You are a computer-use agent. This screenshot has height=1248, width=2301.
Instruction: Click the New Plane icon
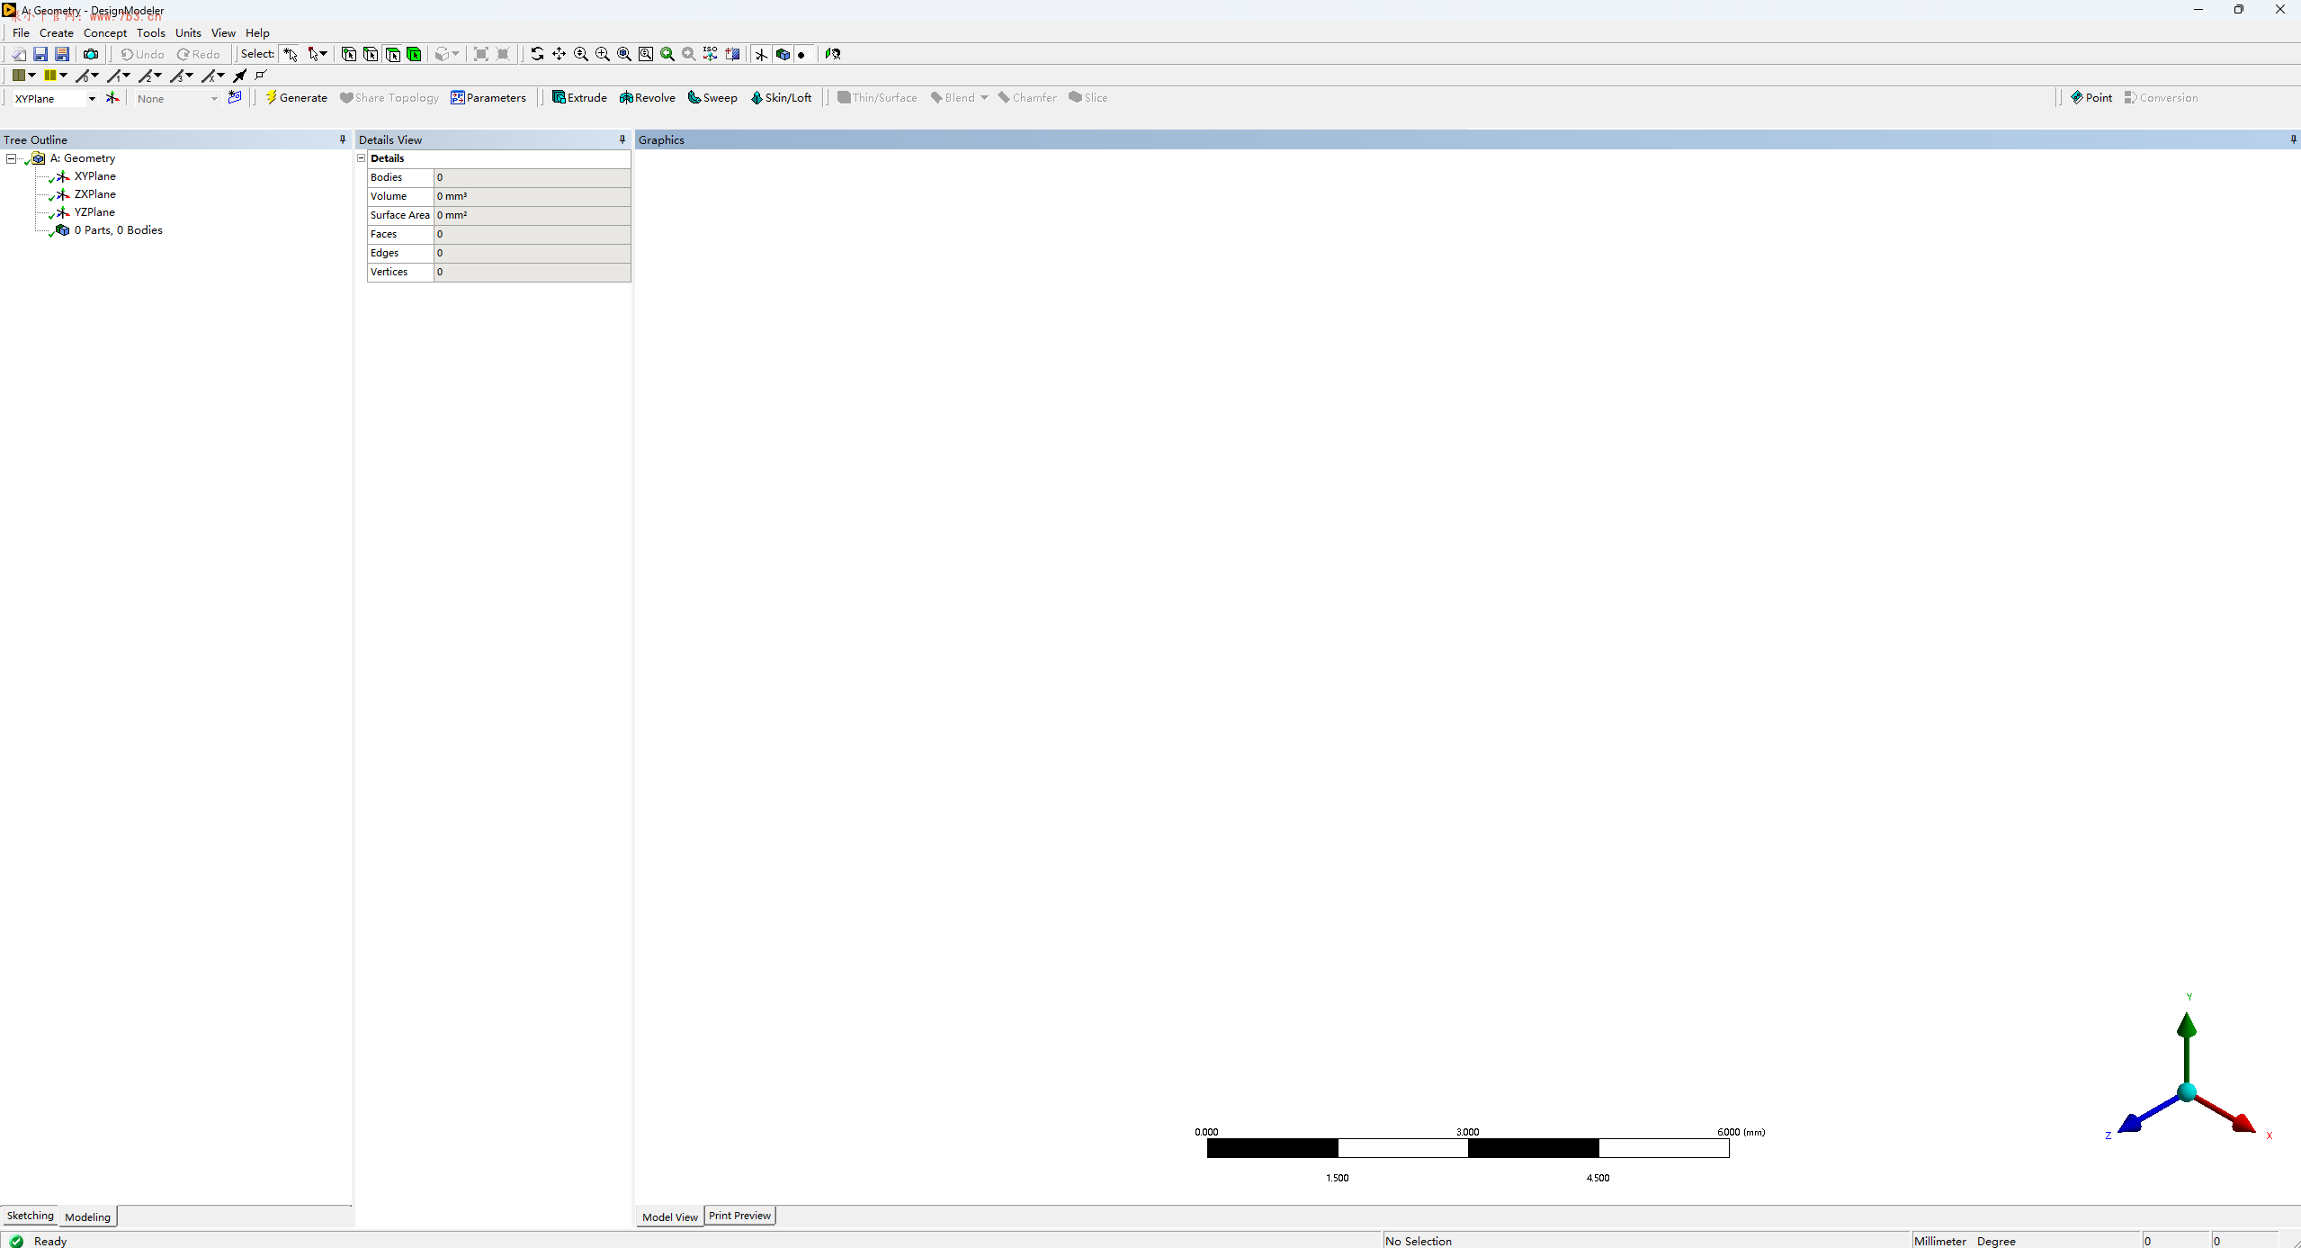[112, 98]
